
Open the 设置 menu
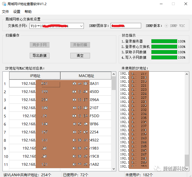pos(17,12)
